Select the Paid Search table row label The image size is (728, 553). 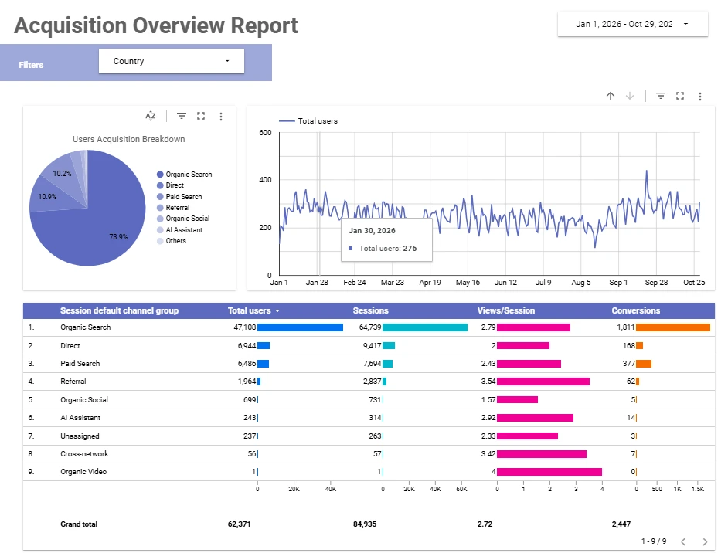pos(80,363)
